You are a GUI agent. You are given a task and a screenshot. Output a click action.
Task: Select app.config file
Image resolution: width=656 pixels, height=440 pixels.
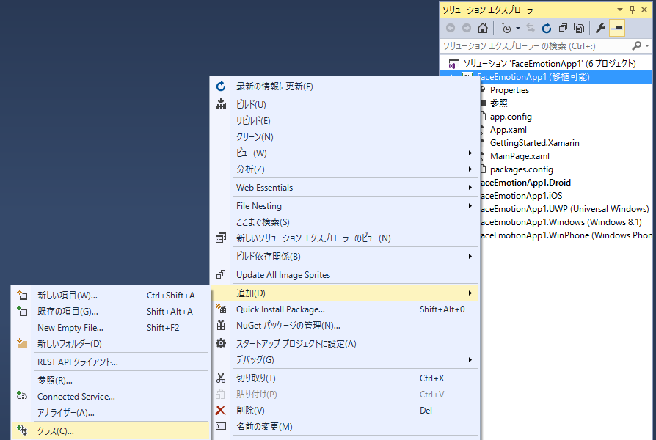click(511, 117)
